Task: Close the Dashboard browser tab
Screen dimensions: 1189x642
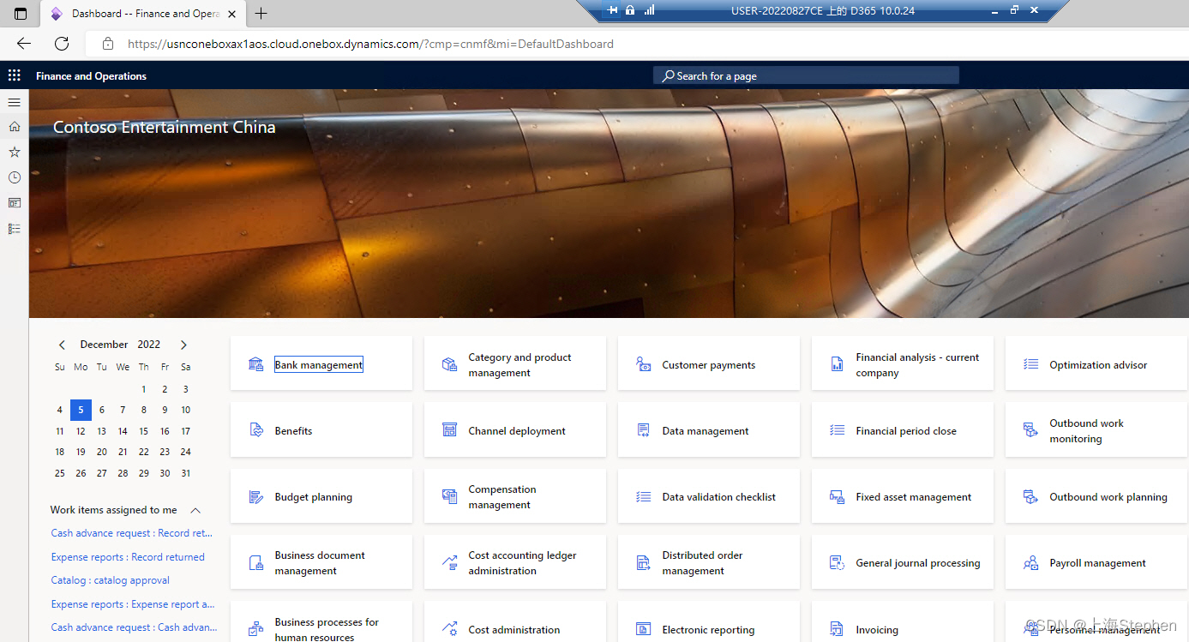Action: [x=231, y=14]
